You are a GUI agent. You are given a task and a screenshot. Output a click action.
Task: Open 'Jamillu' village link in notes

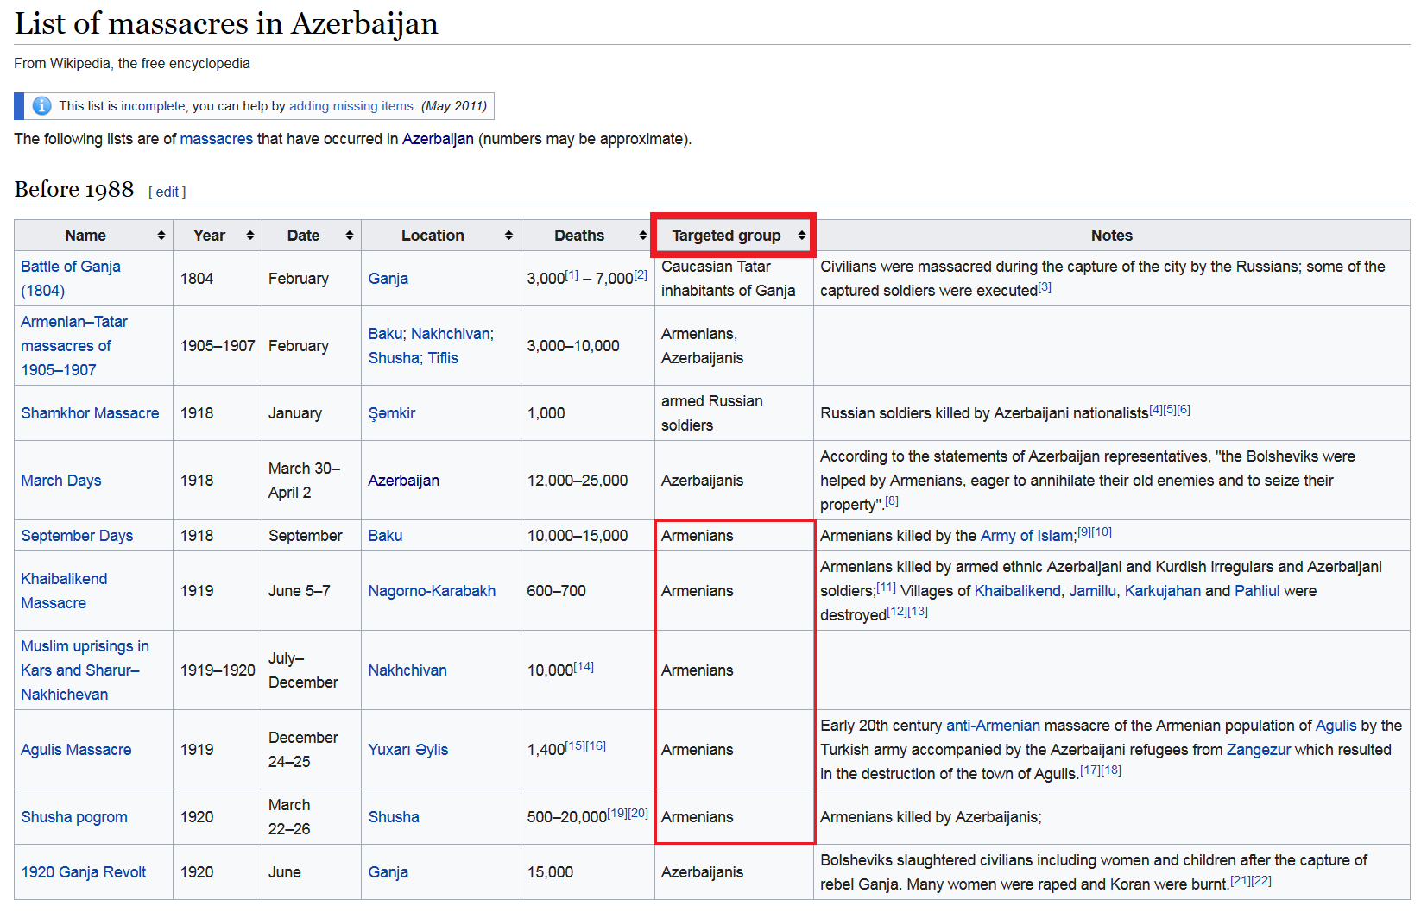1093,591
